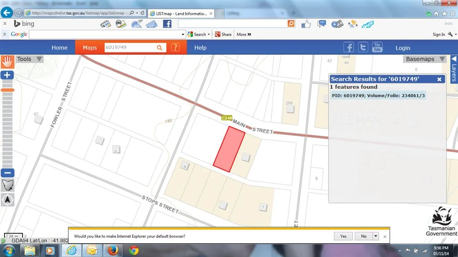458x257 pixels.
Task: Click the north arrow compass icon
Action: pos(7,200)
